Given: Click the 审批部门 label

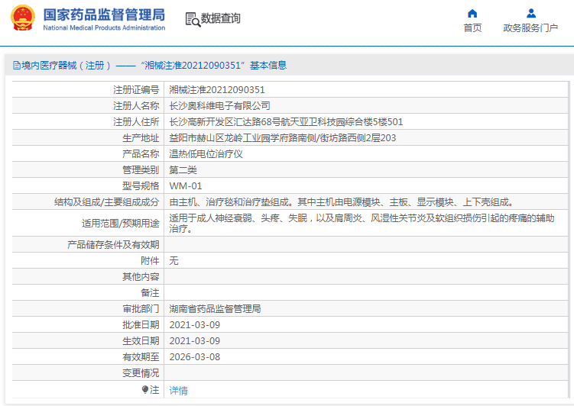Looking at the screenshot, I should [x=141, y=309].
